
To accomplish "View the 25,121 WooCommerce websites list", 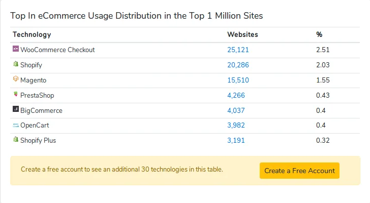I will pos(238,50).
